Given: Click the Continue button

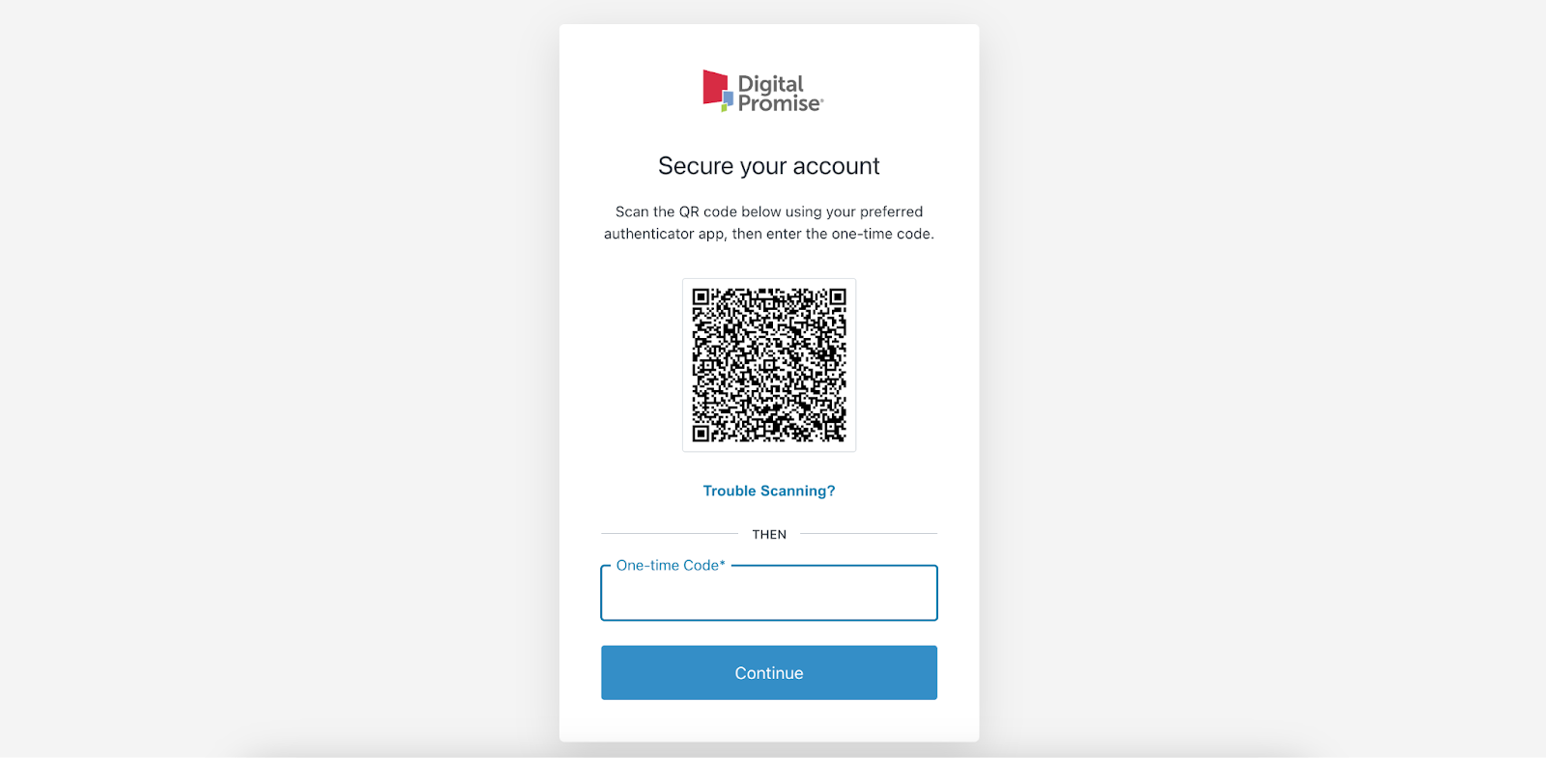Looking at the screenshot, I should click(769, 673).
